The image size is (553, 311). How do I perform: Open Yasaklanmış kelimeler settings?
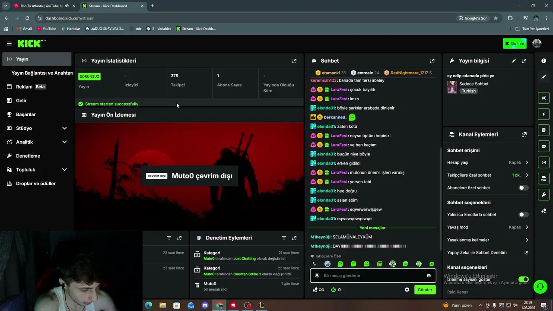tap(488, 240)
